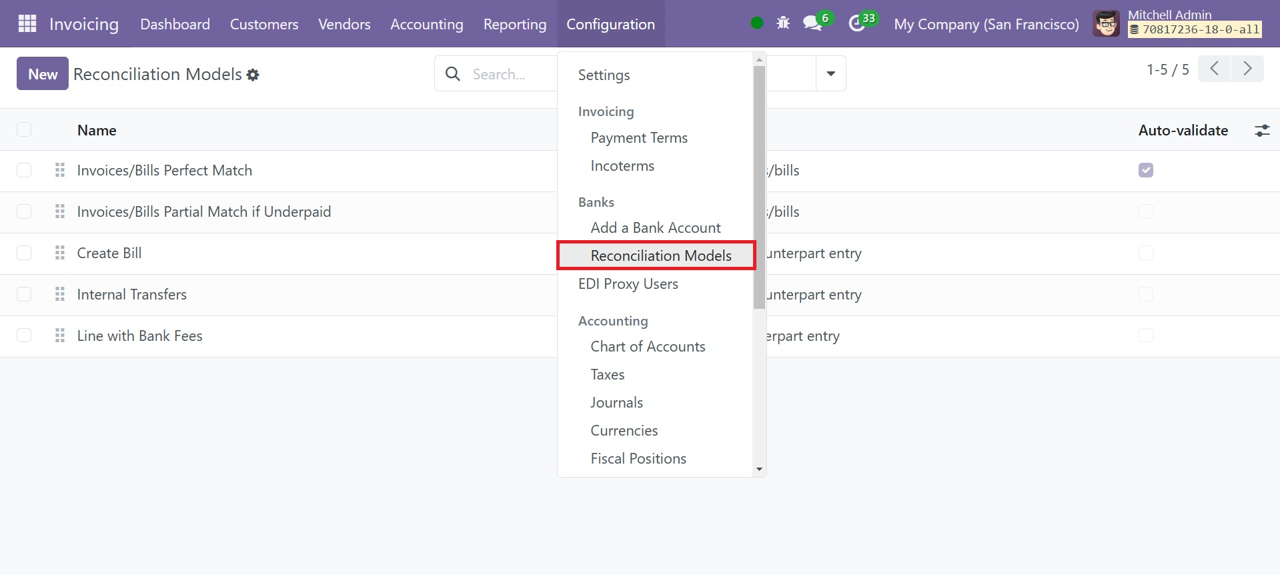1280x575 pixels.
Task: Click the Invoicing app title
Action: (x=84, y=24)
